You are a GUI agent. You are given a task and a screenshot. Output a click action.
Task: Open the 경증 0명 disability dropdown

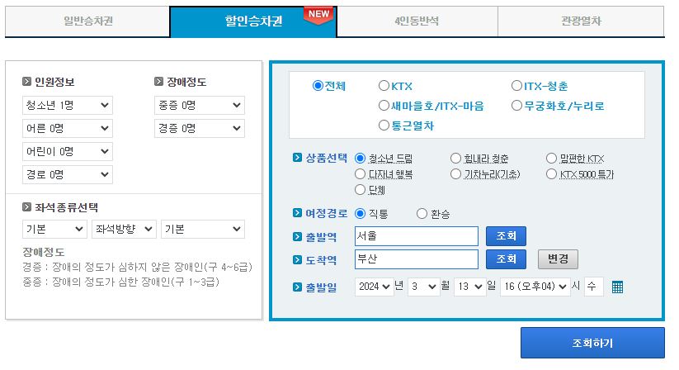(200, 128)
